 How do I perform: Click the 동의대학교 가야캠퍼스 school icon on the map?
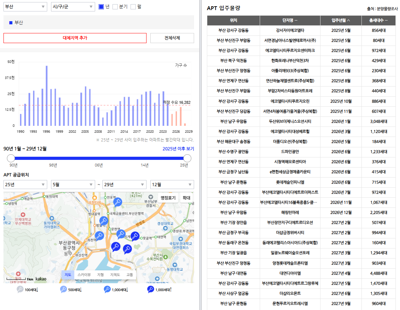(x=52, y=218)
